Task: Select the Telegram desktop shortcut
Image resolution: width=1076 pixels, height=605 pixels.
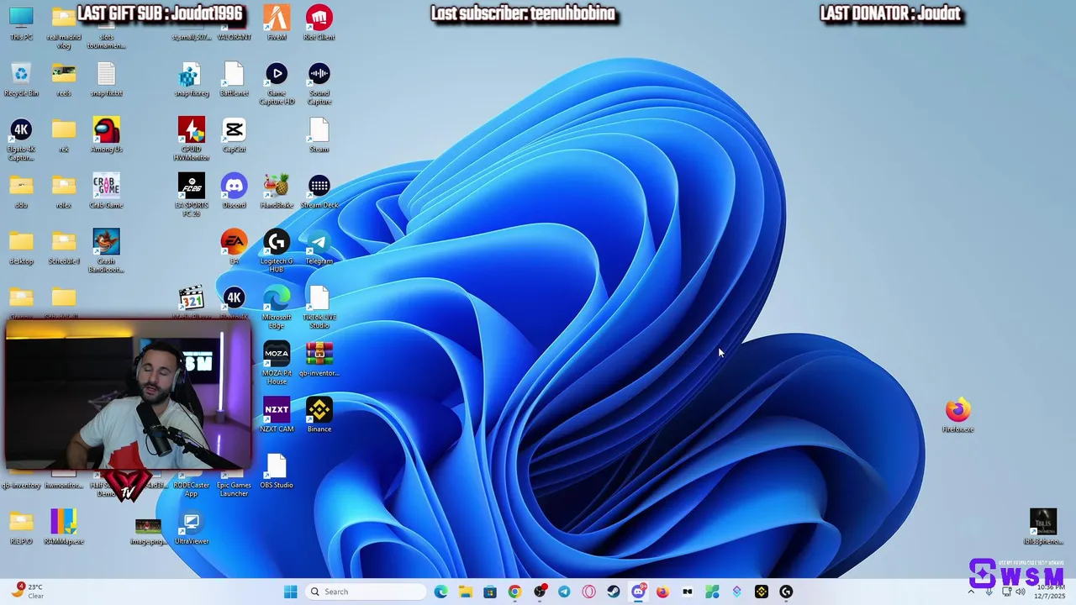Action: pos(319,248)
